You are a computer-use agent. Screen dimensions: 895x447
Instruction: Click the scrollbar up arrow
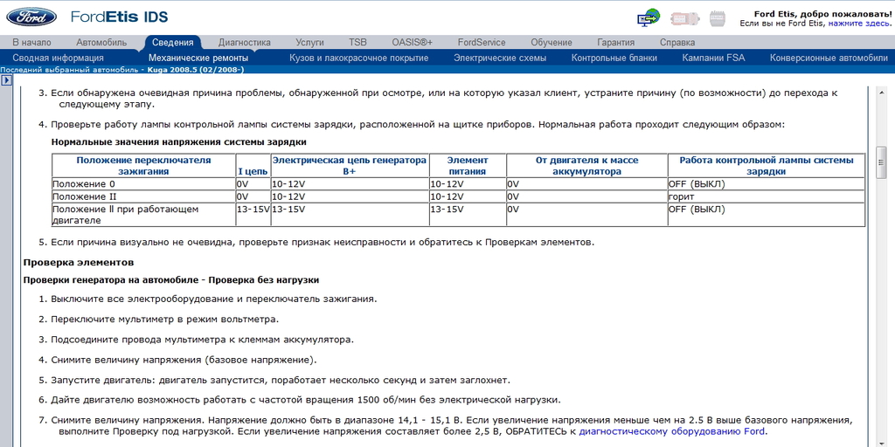click(x=882, y=93)
